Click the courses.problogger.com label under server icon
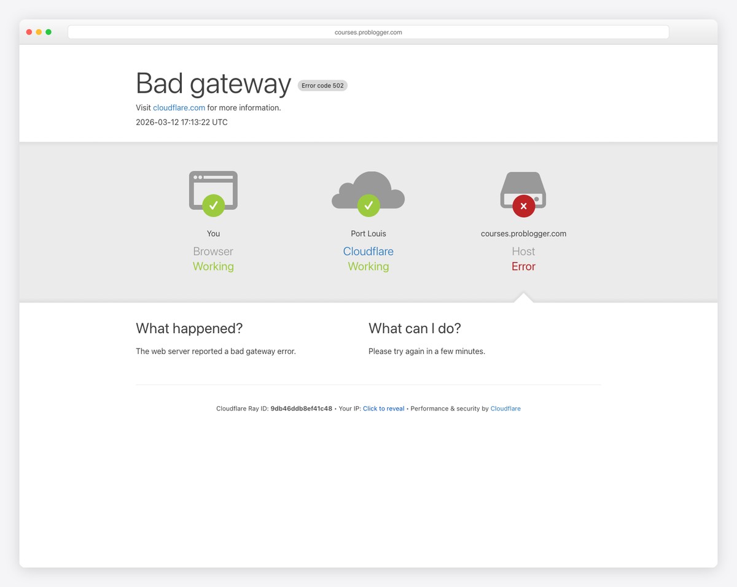 (523, 234)
